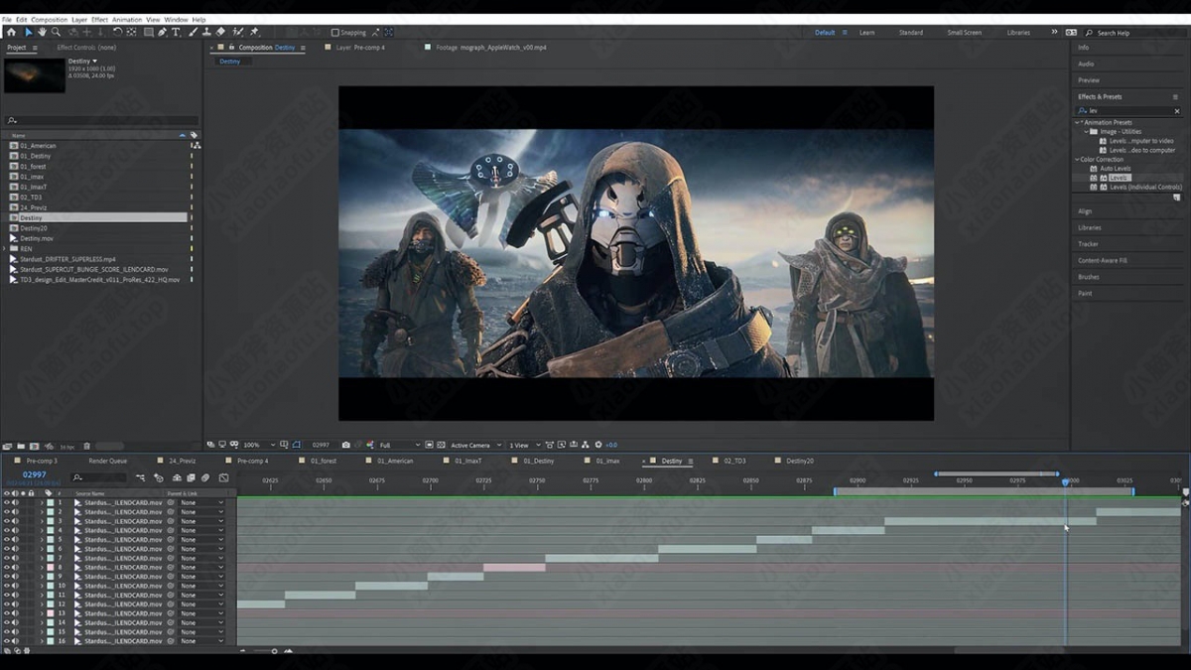This screenshot has width=1191, height=670.
Task: Hide layer 1 using its eye icon
Action: (x=6, y=503)
